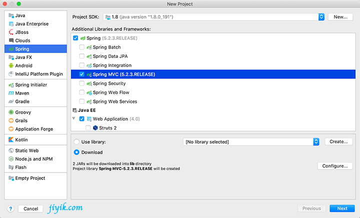This screenshot has width=360, height=218.
Task: Click the Spring Batch leaf icon
Action: pos(89,47)
